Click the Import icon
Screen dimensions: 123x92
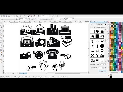point(29,16)
